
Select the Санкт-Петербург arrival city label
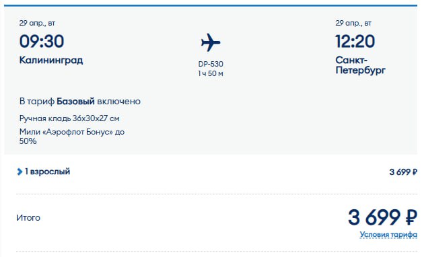pyautogui.click(x=360, y=65)
